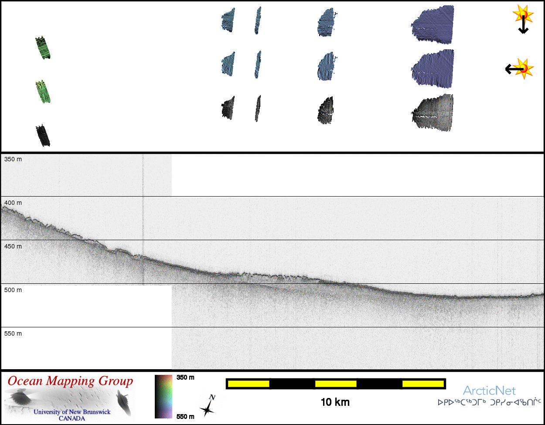This screenshot has width=545, height=425.
Task: Select the large grayscale backscatter swath at right
Action: (x=434, y=113)
